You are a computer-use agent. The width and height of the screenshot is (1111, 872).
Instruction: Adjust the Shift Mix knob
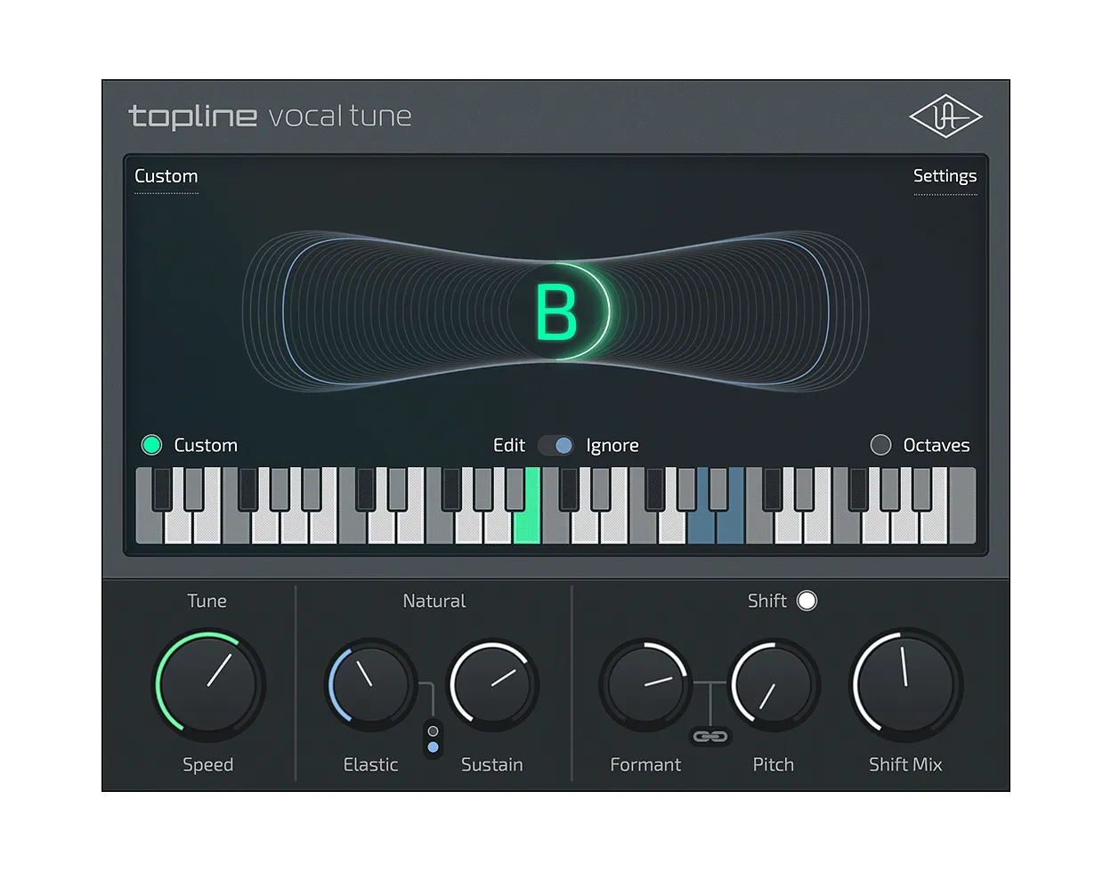point(905,685)
